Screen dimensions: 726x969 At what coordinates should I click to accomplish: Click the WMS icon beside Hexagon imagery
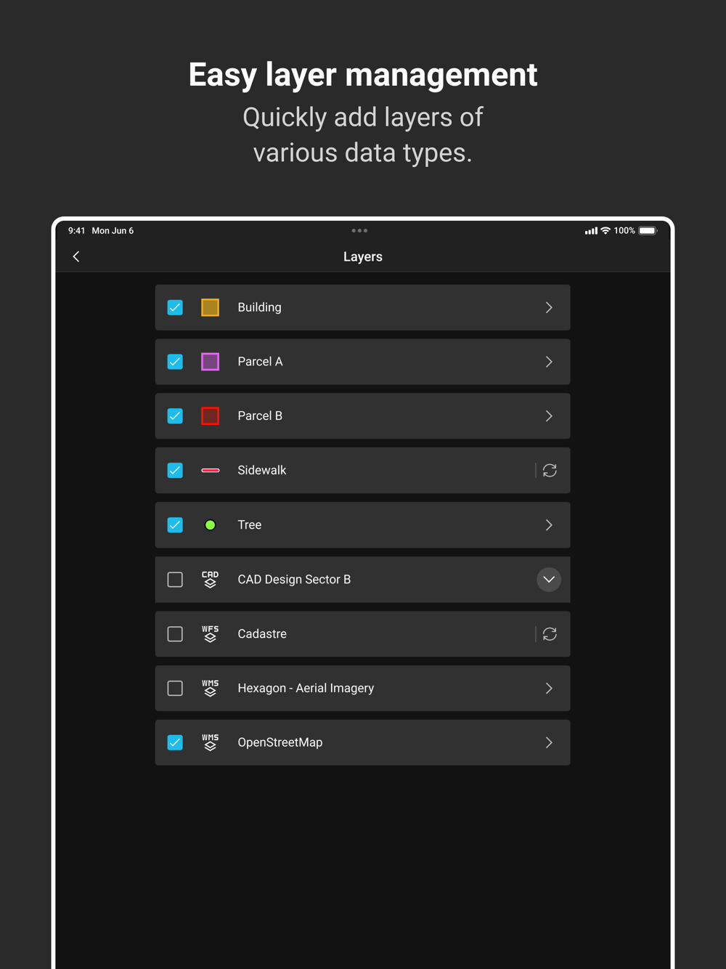(210, 689)
